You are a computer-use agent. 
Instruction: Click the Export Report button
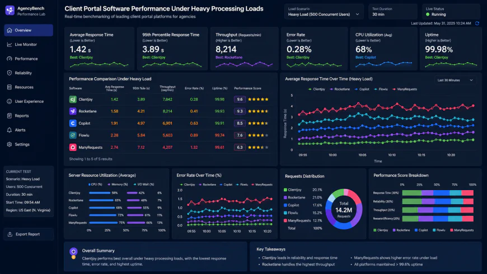(x=29, y=234)
